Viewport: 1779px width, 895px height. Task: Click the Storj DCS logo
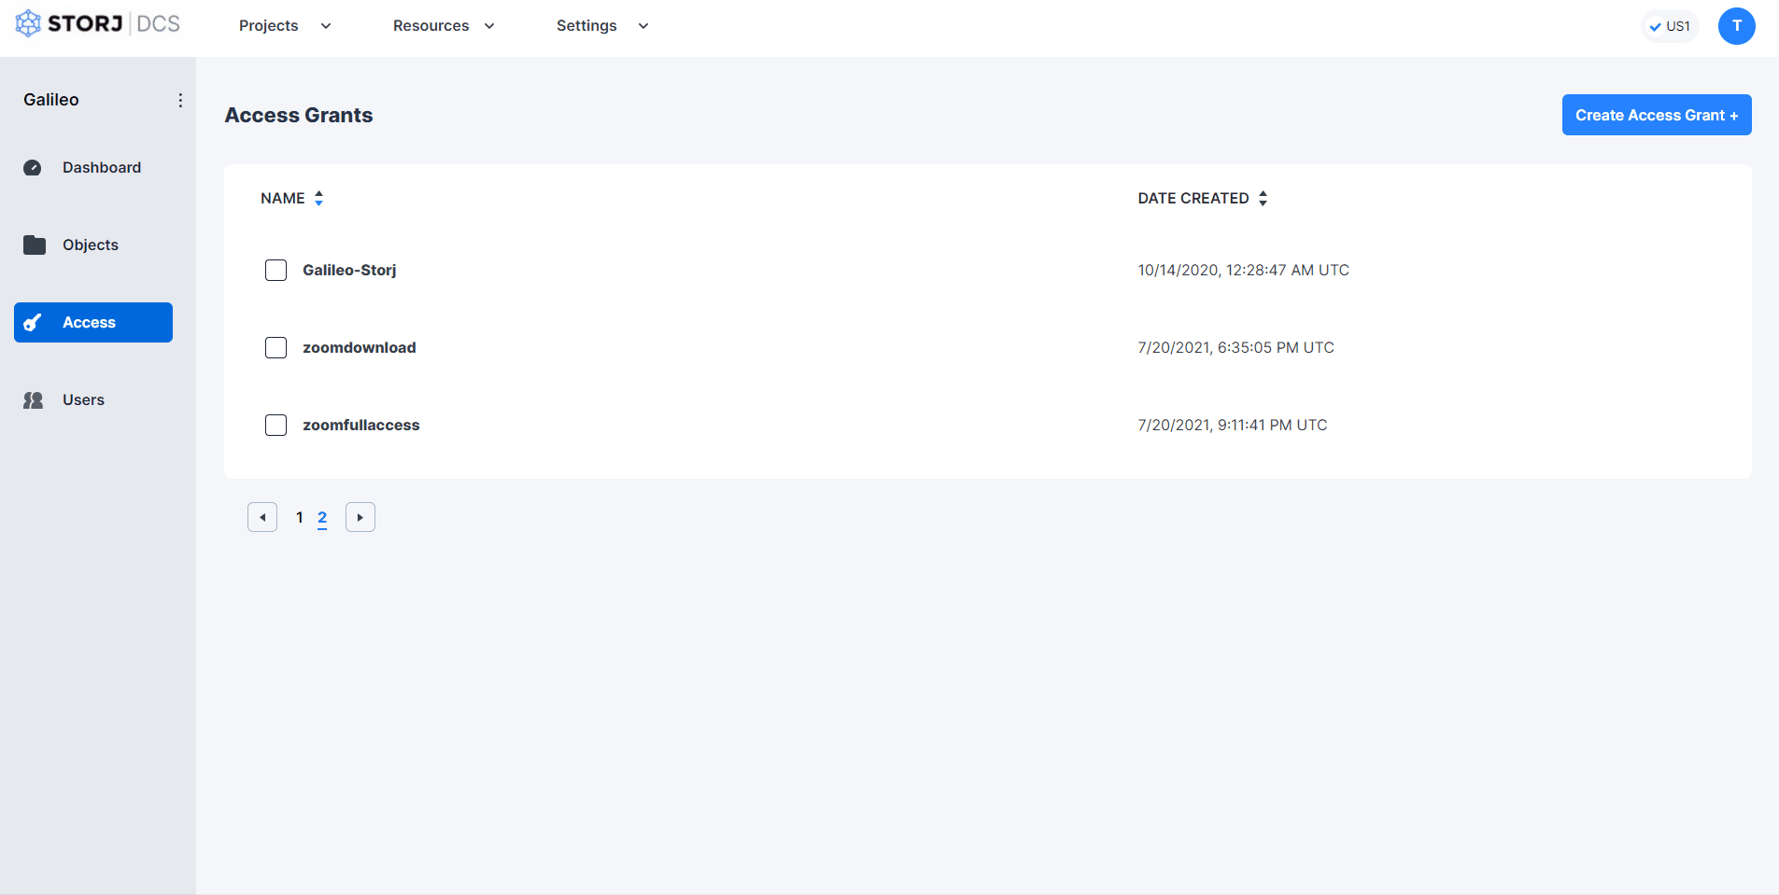(x=98, y=24)
